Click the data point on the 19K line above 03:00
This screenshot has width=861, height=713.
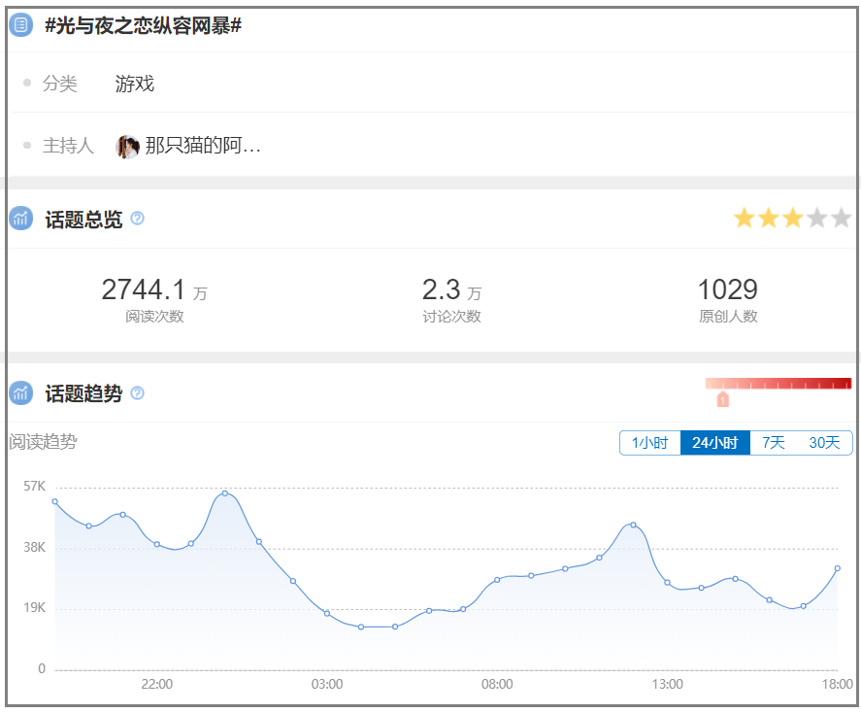327,614
